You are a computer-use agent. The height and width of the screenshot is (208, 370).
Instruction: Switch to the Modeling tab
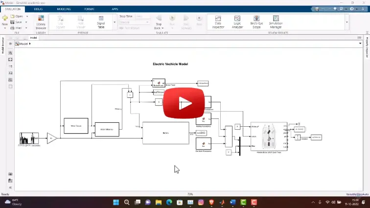pyautogui.click(x=64, y=9)
